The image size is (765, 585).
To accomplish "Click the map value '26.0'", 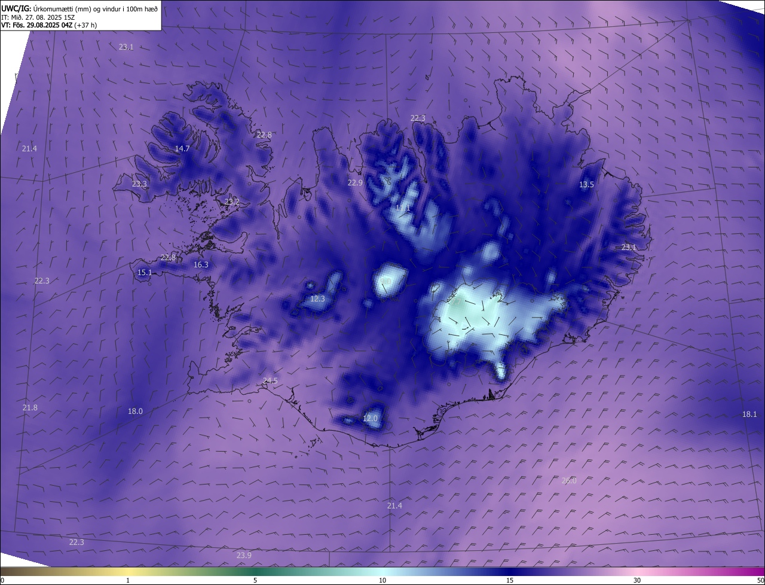I will point(569,480).
